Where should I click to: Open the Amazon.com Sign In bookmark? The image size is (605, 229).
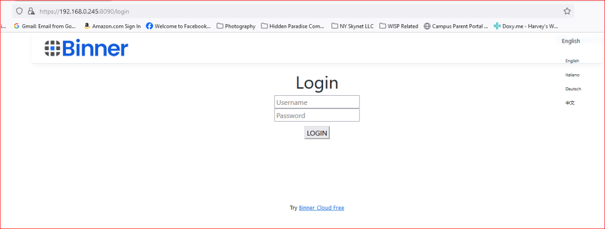tap(112, 26)
